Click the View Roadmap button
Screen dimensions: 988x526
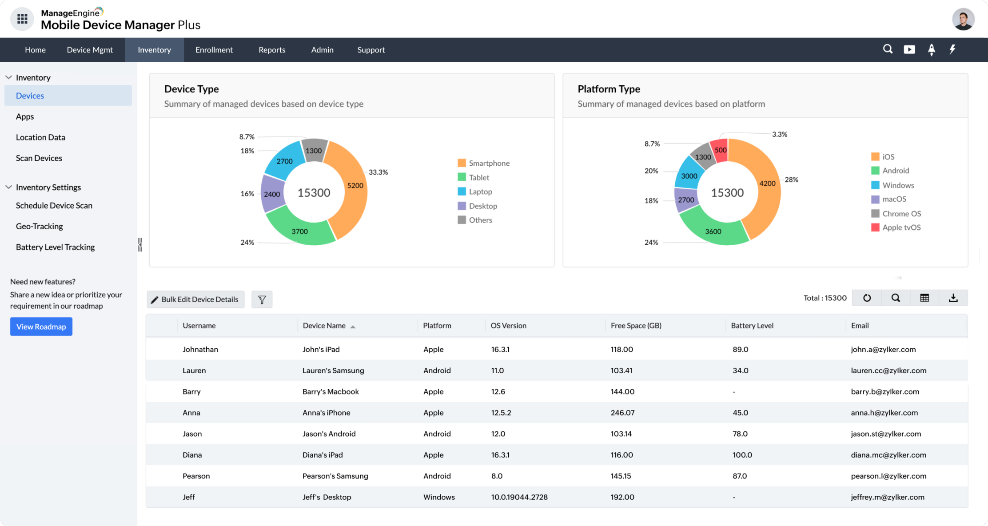point(41,326)
